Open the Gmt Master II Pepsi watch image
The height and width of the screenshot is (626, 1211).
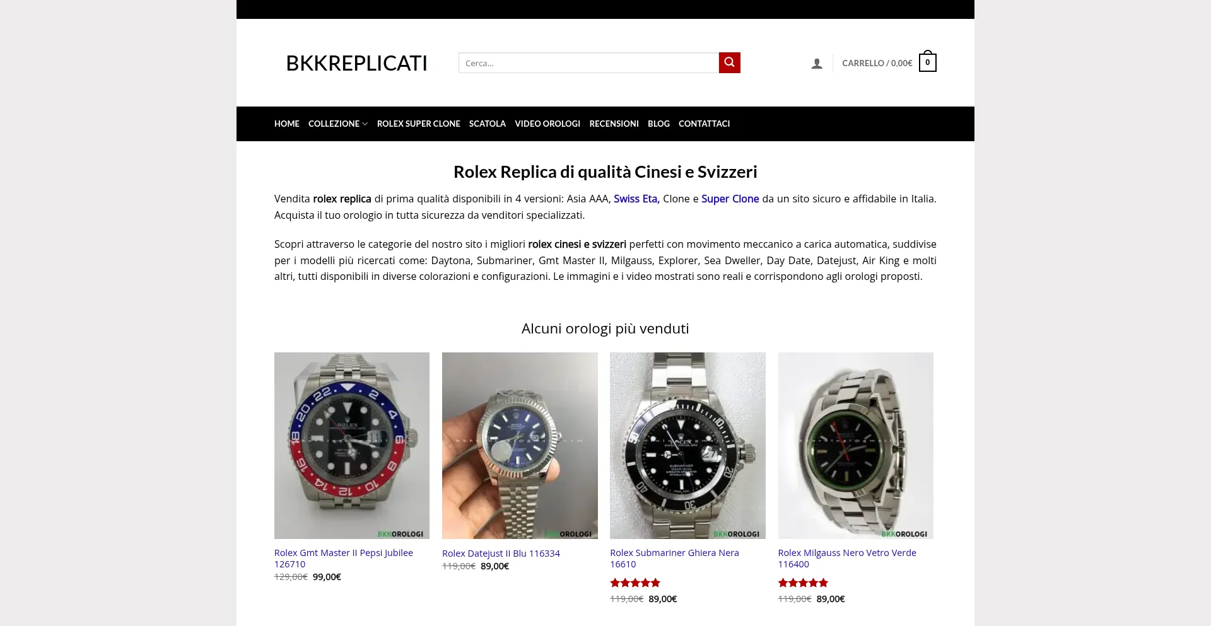[x=352, y=445]
